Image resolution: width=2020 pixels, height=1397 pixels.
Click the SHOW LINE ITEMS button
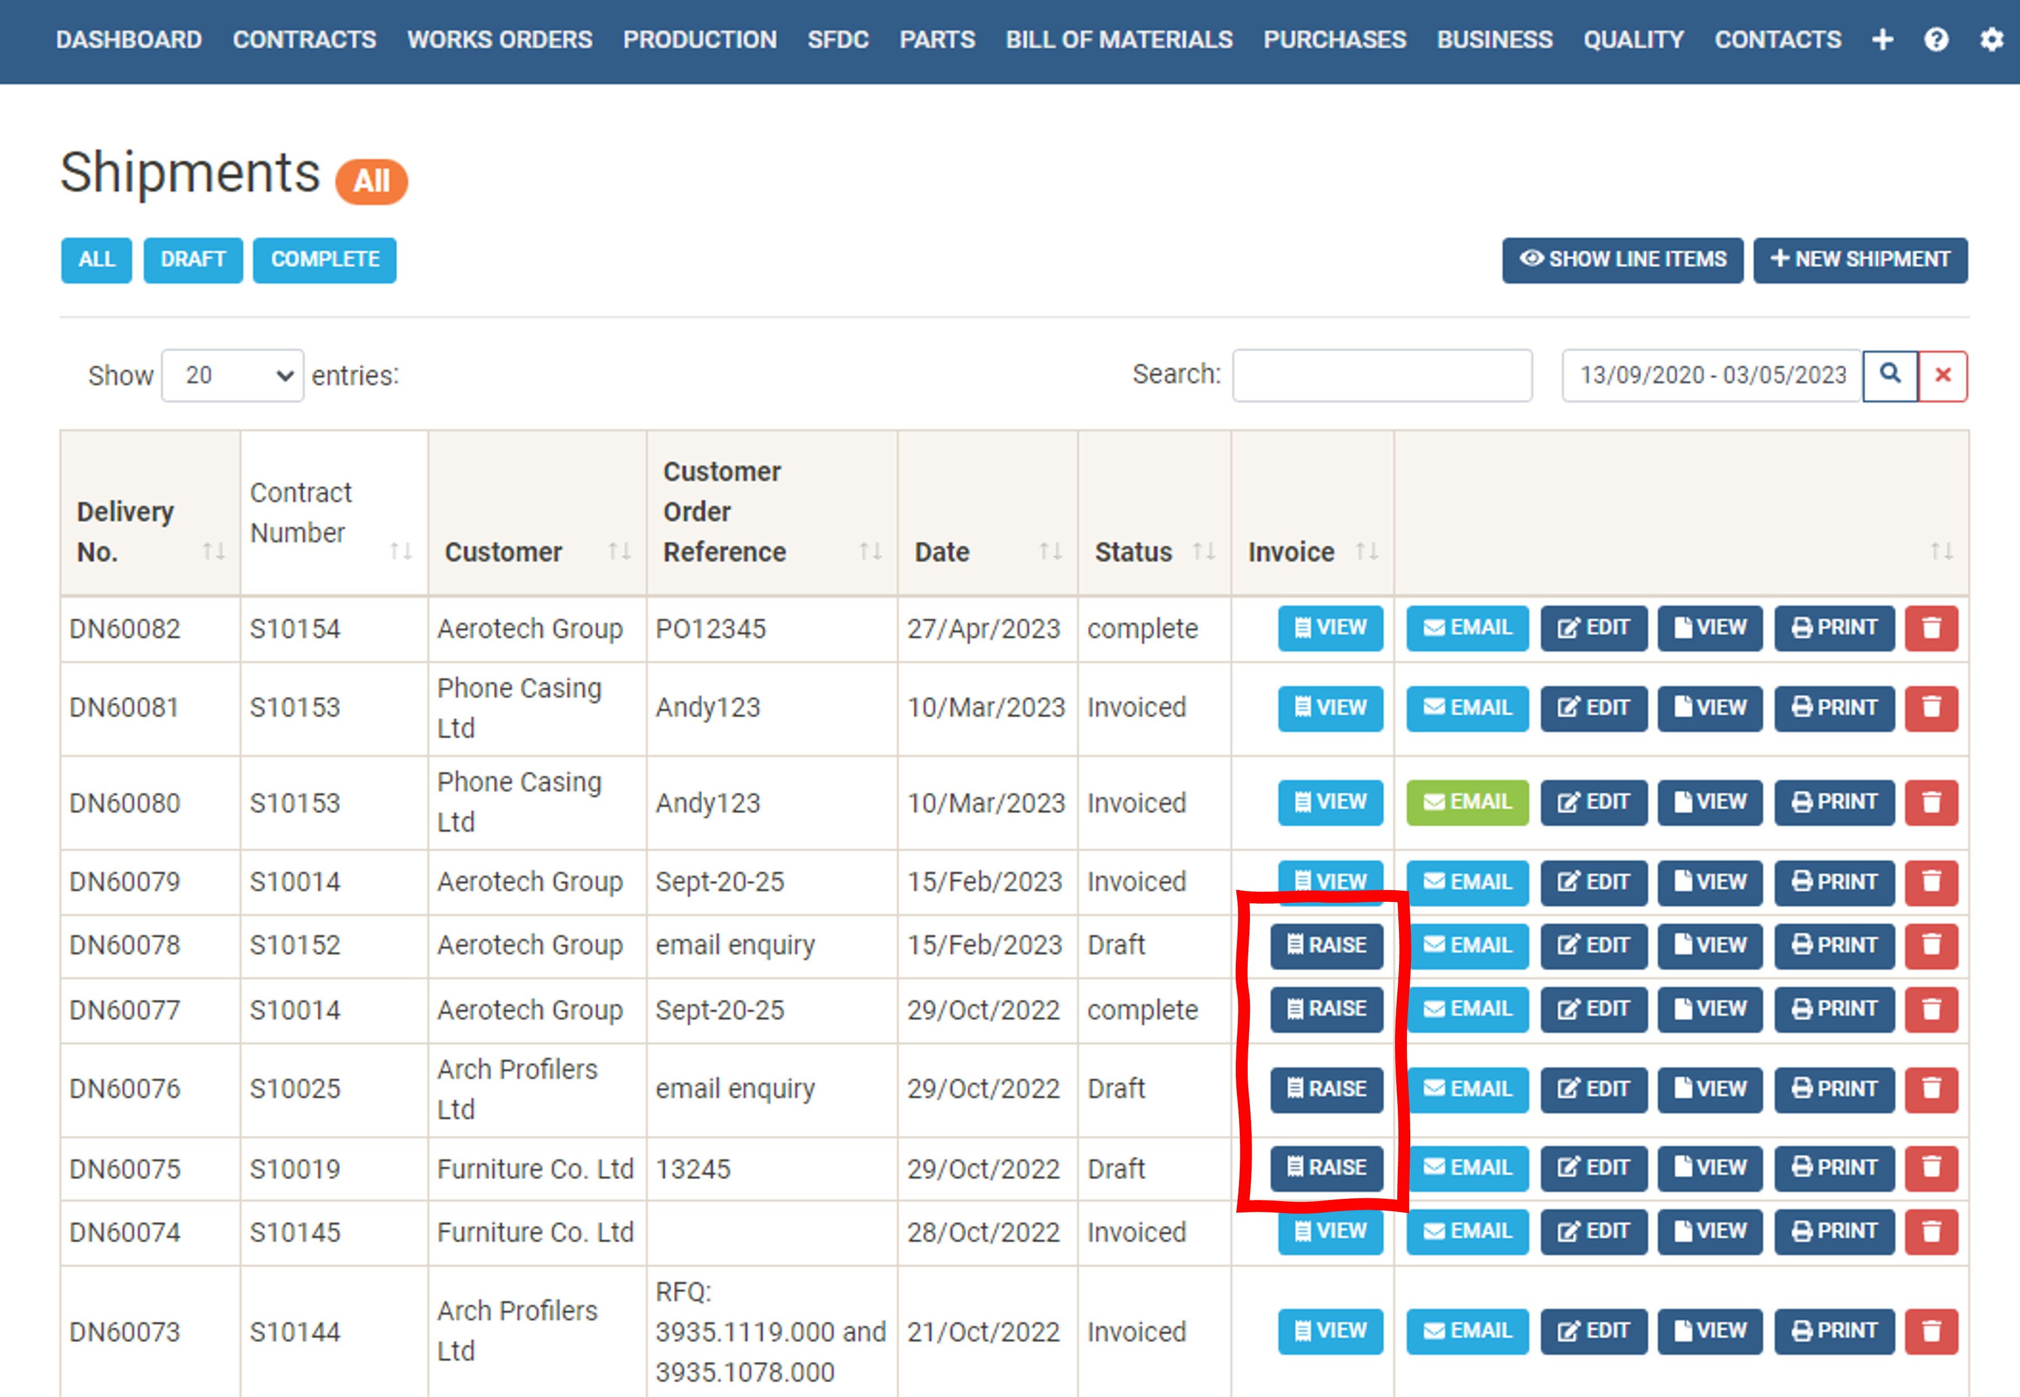[x=1621, y=259]
